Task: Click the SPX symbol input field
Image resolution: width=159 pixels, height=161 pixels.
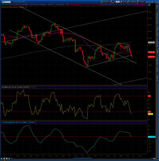Action: [x=6, y=2]
